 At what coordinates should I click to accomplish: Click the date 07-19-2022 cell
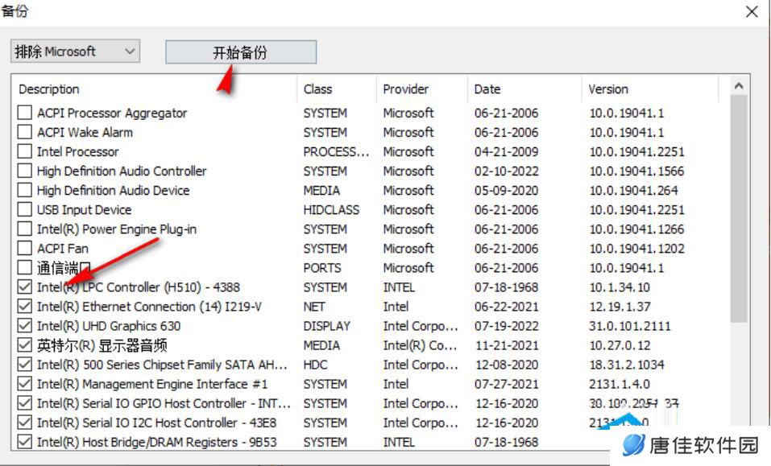tap(506, 326)
